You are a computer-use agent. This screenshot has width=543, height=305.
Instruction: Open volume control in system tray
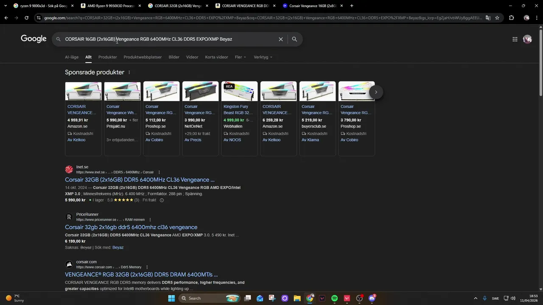coord(513,298)
